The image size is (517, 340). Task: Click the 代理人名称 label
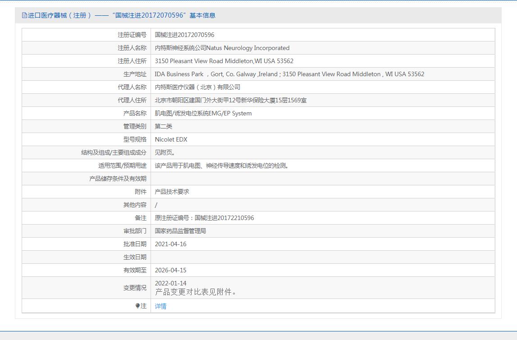point(132,87)
